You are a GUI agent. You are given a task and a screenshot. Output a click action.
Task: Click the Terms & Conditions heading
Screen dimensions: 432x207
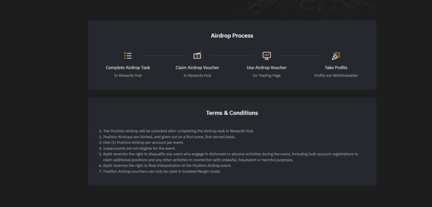[x=232, y=113]
